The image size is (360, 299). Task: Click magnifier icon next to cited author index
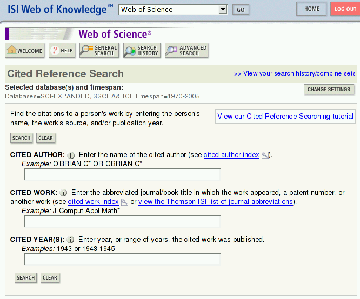[x=265, y=155]
